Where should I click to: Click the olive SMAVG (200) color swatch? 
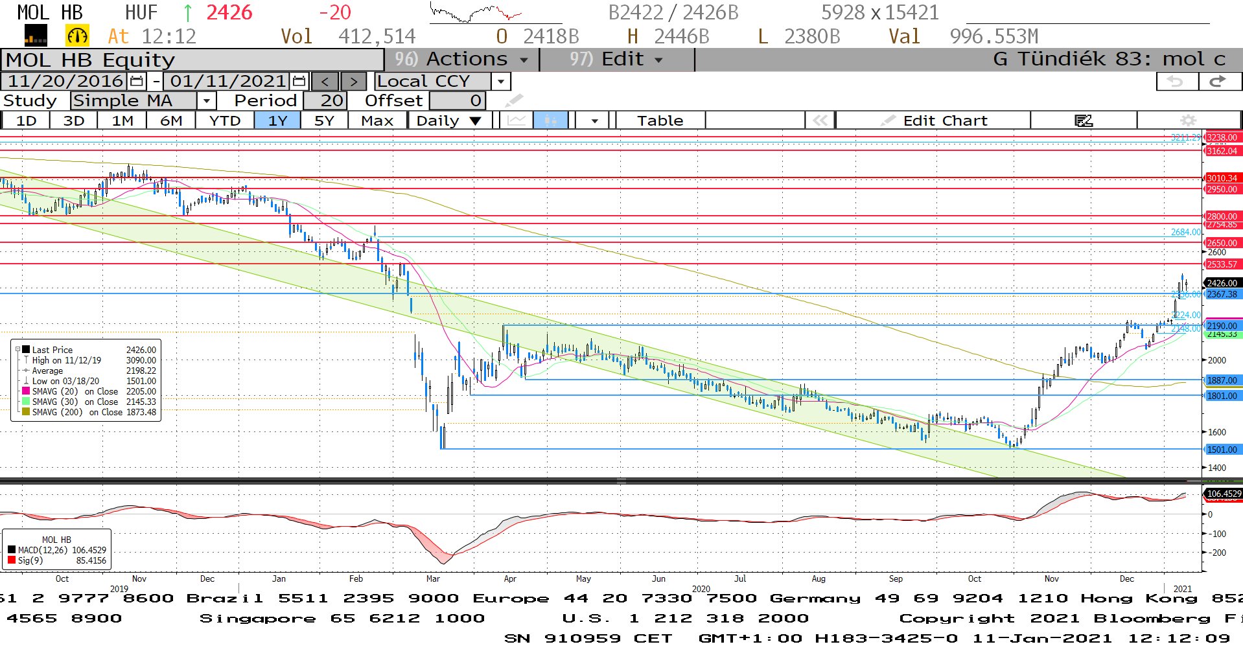pyautogui.click(x=26, y=412)
